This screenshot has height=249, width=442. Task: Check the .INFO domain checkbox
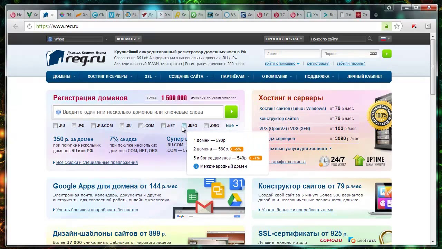[x=184, y=126]
